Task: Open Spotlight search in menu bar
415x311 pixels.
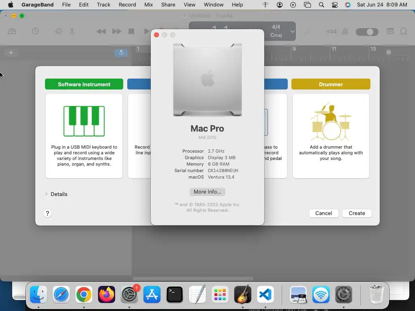Action: click(321, 4)
